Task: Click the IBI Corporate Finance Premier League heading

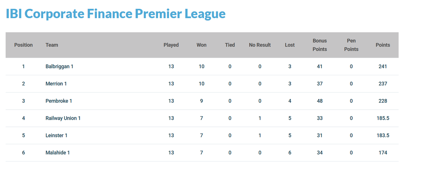Action: pos(116,14)
